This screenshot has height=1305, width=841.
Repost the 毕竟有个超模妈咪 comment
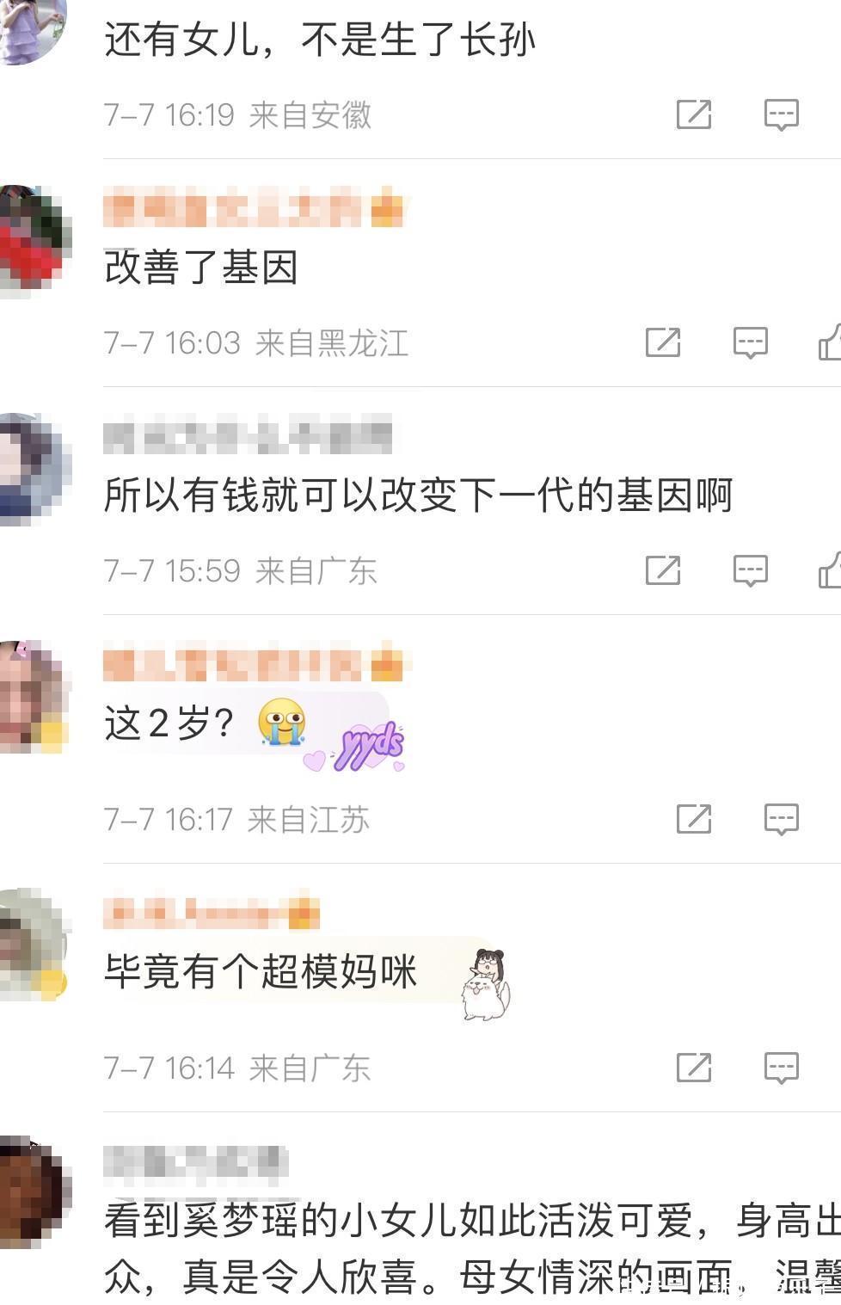click(x=694, y=1068)
